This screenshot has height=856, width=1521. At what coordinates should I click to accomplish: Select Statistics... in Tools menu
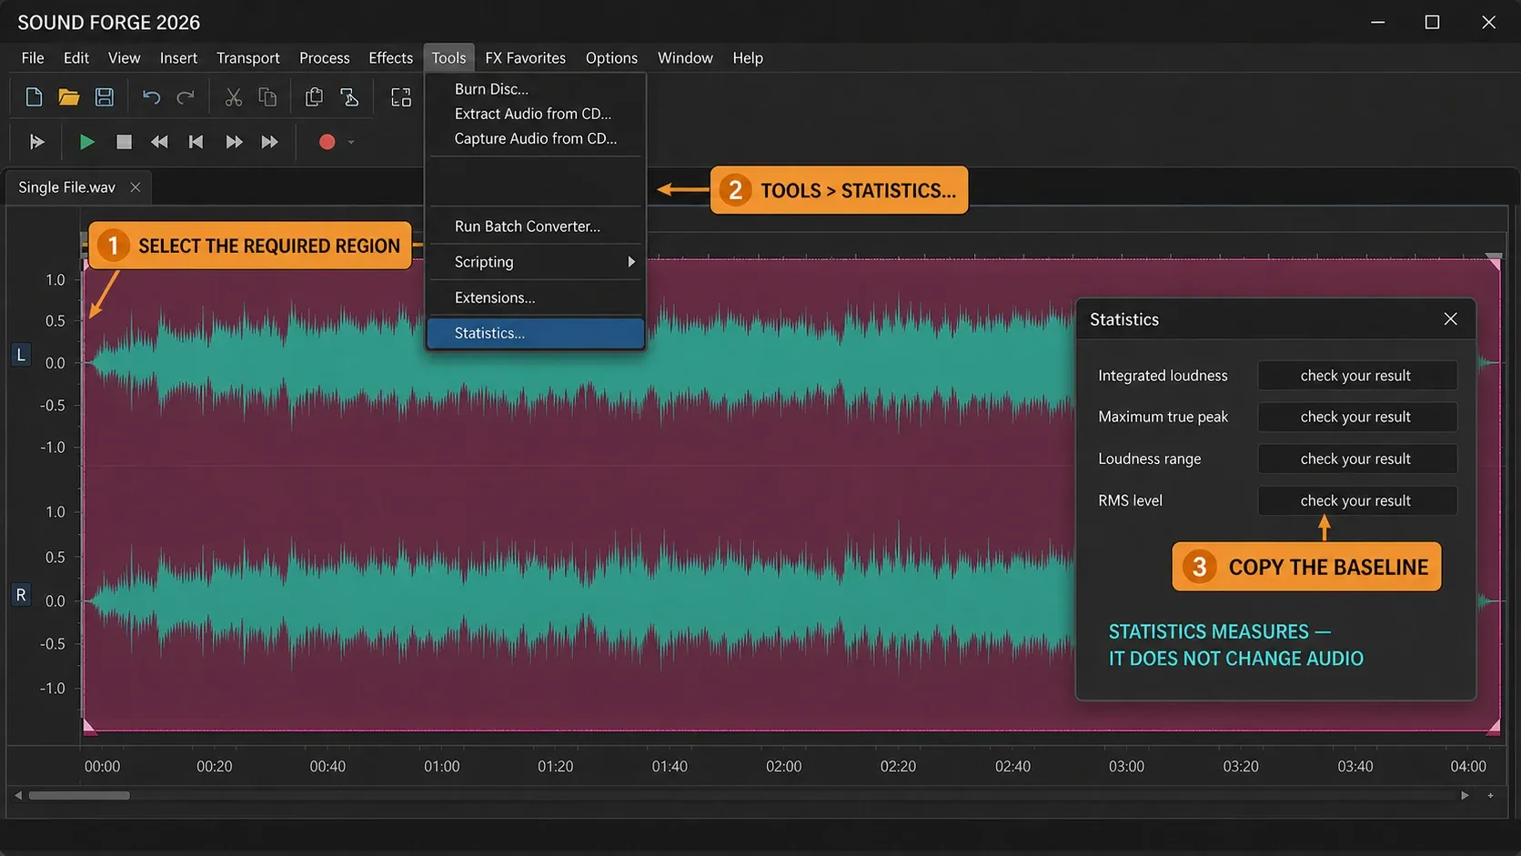[x=535, y=333]
